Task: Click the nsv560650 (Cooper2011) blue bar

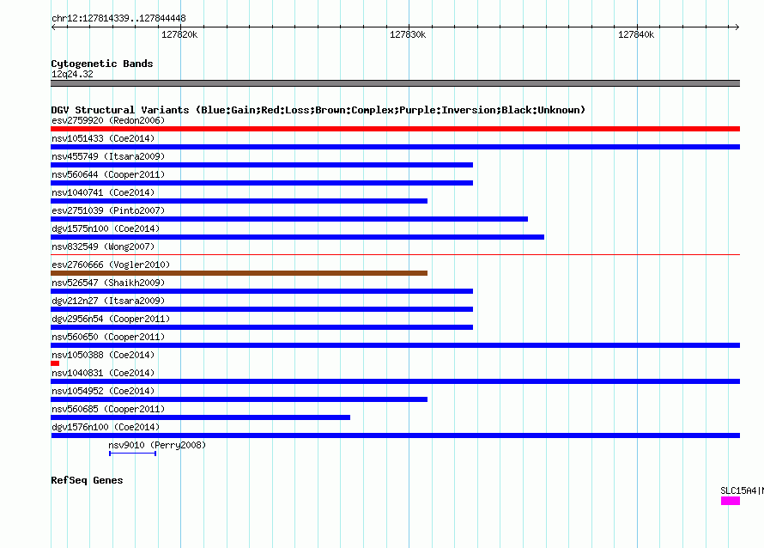Action: [395, 345]
